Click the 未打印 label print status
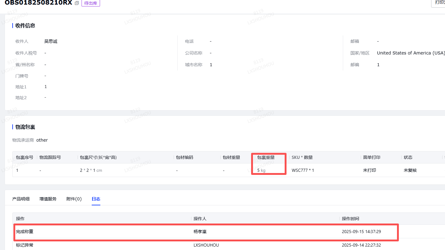 click(370, 170)
